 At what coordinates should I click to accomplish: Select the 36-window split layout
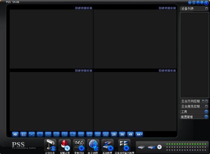coord(122,134)
